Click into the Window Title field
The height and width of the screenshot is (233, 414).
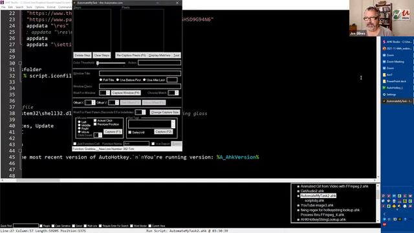pyautogui.click(x=140, y=73)
